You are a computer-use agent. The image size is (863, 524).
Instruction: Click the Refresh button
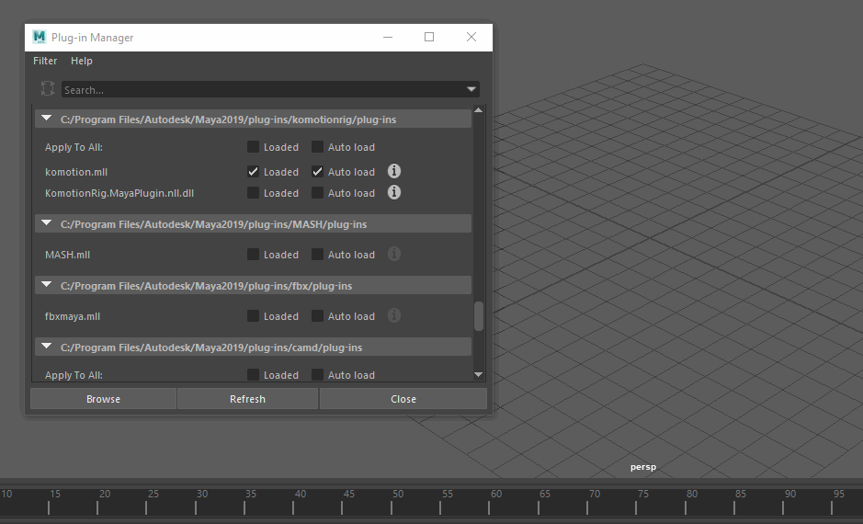[x=247, y=398]
